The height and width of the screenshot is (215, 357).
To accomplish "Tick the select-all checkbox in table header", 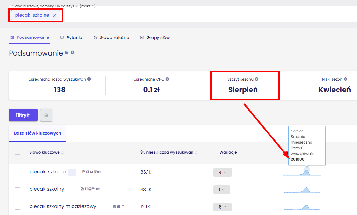I will tap(17, 152).
